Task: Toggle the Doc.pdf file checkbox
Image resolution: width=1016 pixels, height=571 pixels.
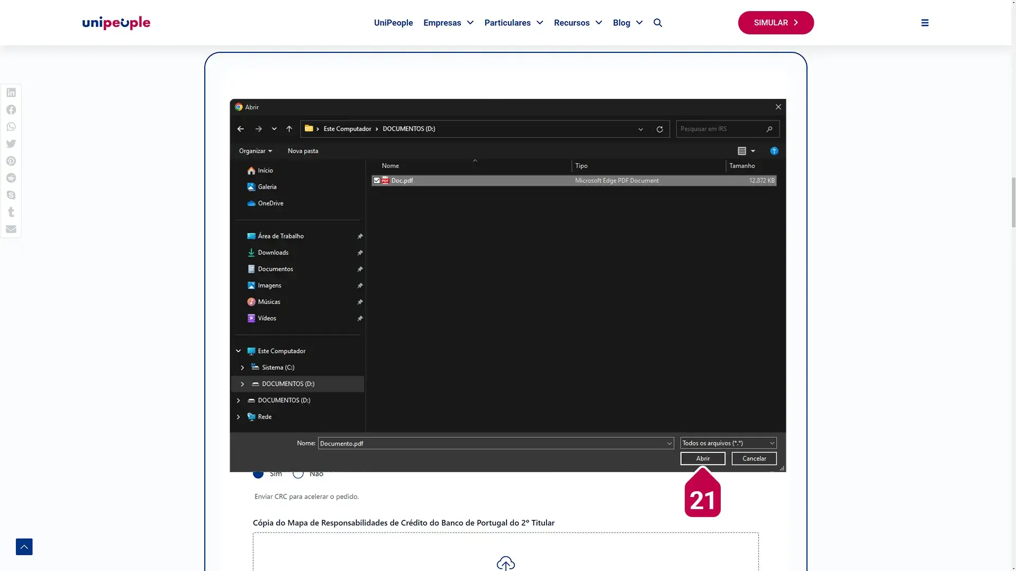Action: point(377,181)
